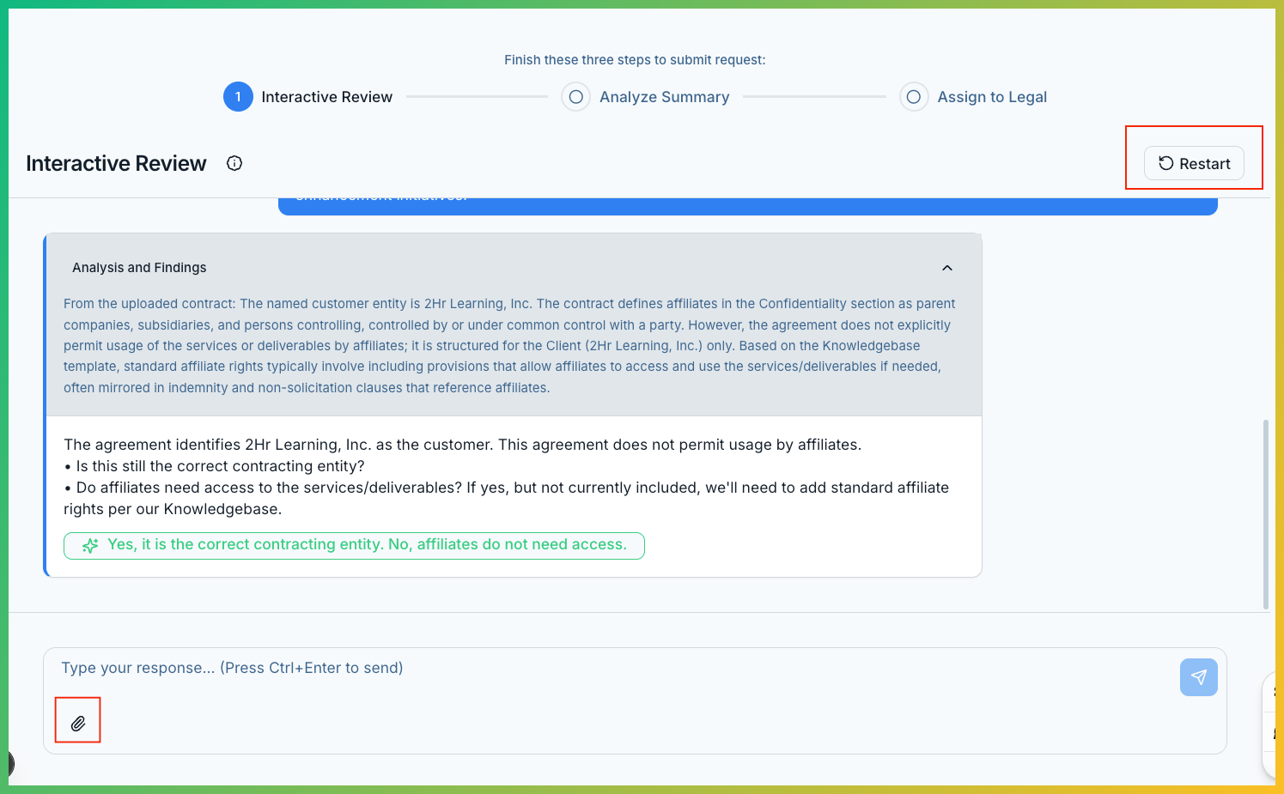Select the Assign to Legal step circle
This screenshot has width=1284, height=794.
[913, 96]
